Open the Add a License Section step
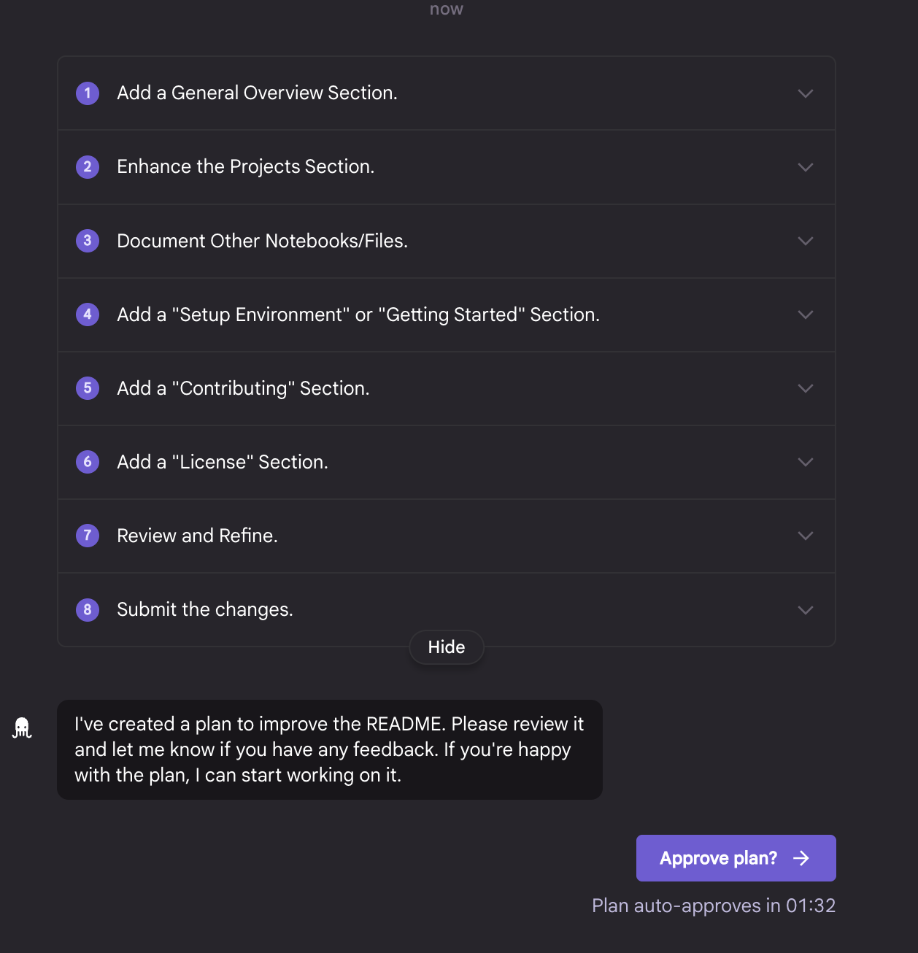Viewport: 918px width, 953px height. (x=447, y=463)
